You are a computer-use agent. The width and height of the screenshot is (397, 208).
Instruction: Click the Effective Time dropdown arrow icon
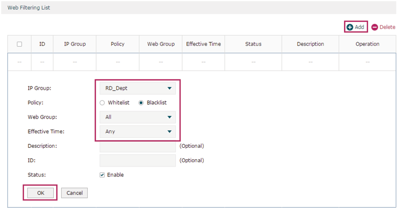tap(169, 131)
